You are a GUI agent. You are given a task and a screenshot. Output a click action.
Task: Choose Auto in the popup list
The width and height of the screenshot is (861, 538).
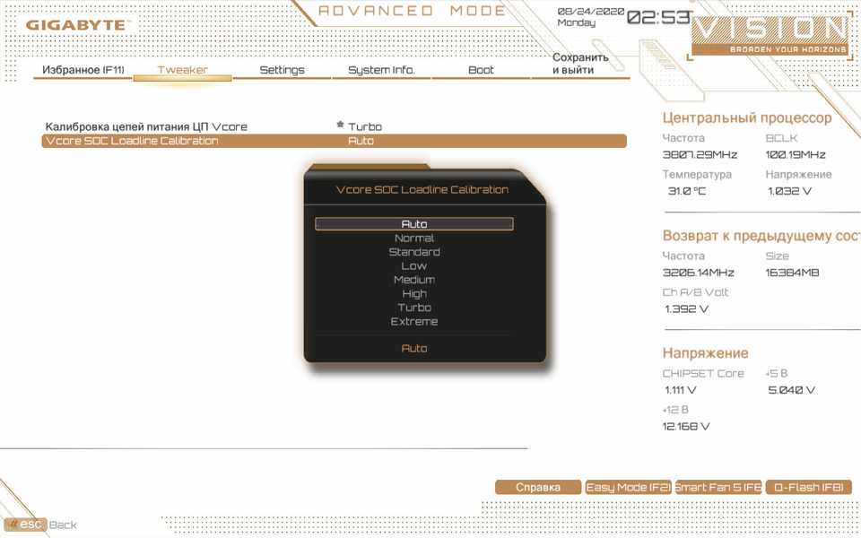tap(414, 224)
